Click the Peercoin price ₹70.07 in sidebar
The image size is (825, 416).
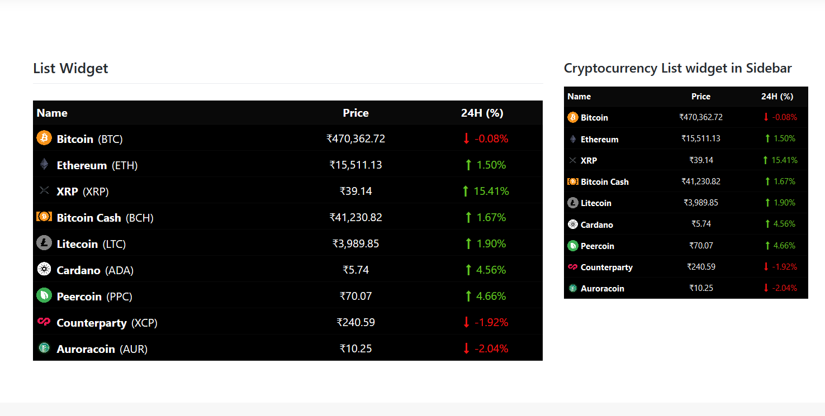coord(700,246)
